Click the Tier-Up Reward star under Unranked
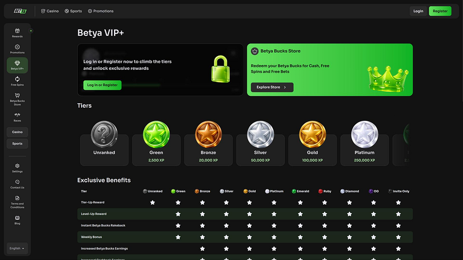 coord(153,203)
